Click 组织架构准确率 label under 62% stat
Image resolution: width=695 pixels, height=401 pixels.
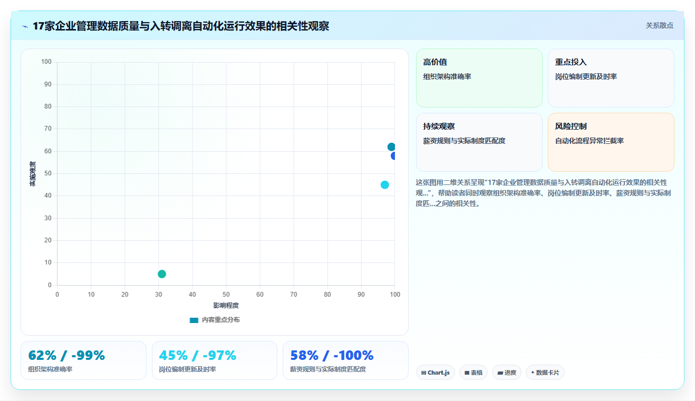pyautogui.click(x=50, y=369)
